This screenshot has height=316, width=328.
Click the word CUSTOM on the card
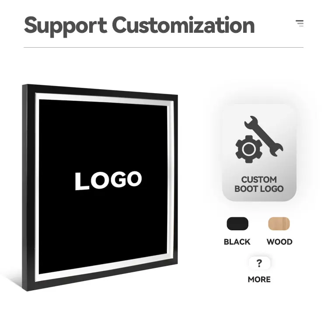tap(259, 180)
